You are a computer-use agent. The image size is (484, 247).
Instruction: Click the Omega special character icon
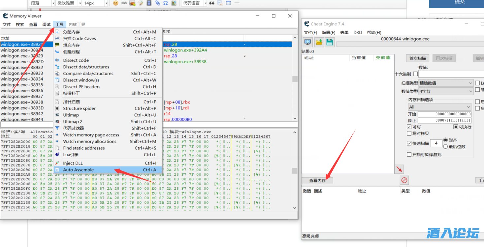165,3
